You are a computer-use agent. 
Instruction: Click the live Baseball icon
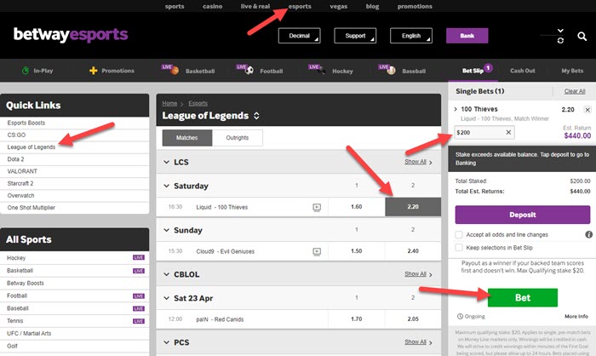(x=391, y=71)
